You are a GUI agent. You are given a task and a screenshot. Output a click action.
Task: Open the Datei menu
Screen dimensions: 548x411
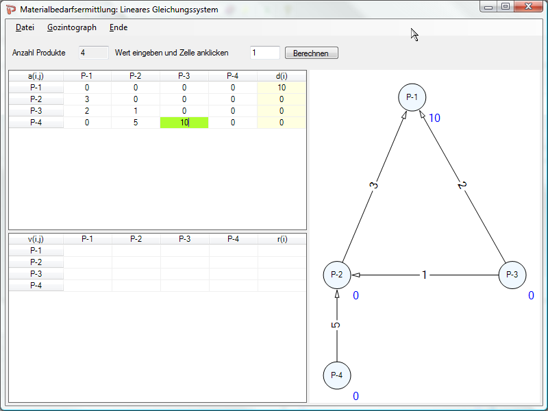[x=25, y=27]
